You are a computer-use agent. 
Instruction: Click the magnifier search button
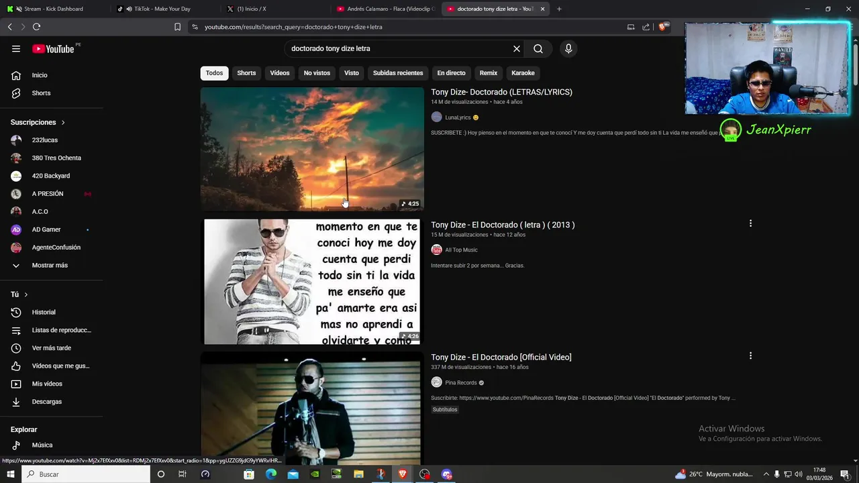pyautogui.click(x=538, y=48)
